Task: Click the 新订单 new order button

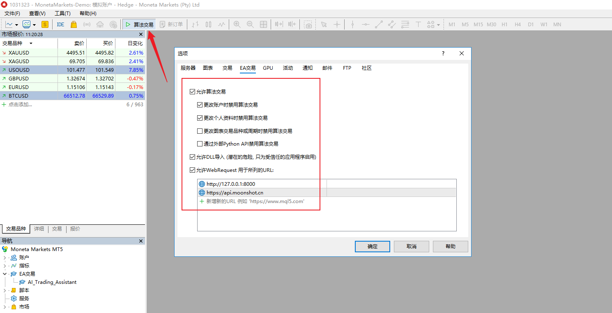Action: 171,25
